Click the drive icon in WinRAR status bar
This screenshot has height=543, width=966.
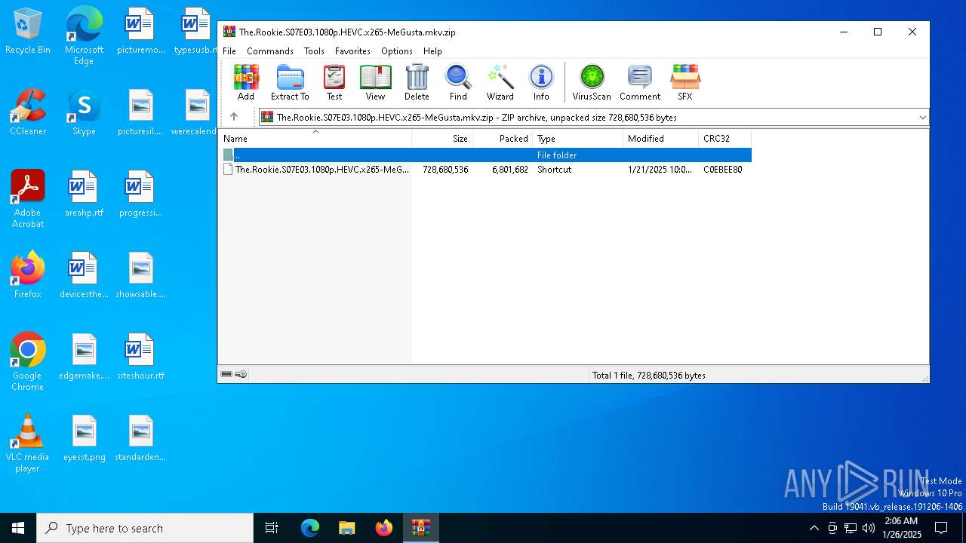click(x=226, y=374)
